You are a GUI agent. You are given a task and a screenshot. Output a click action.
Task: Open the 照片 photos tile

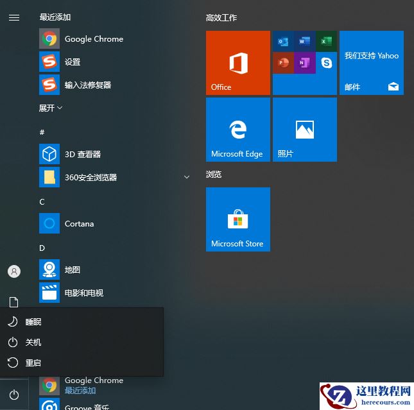305,130
